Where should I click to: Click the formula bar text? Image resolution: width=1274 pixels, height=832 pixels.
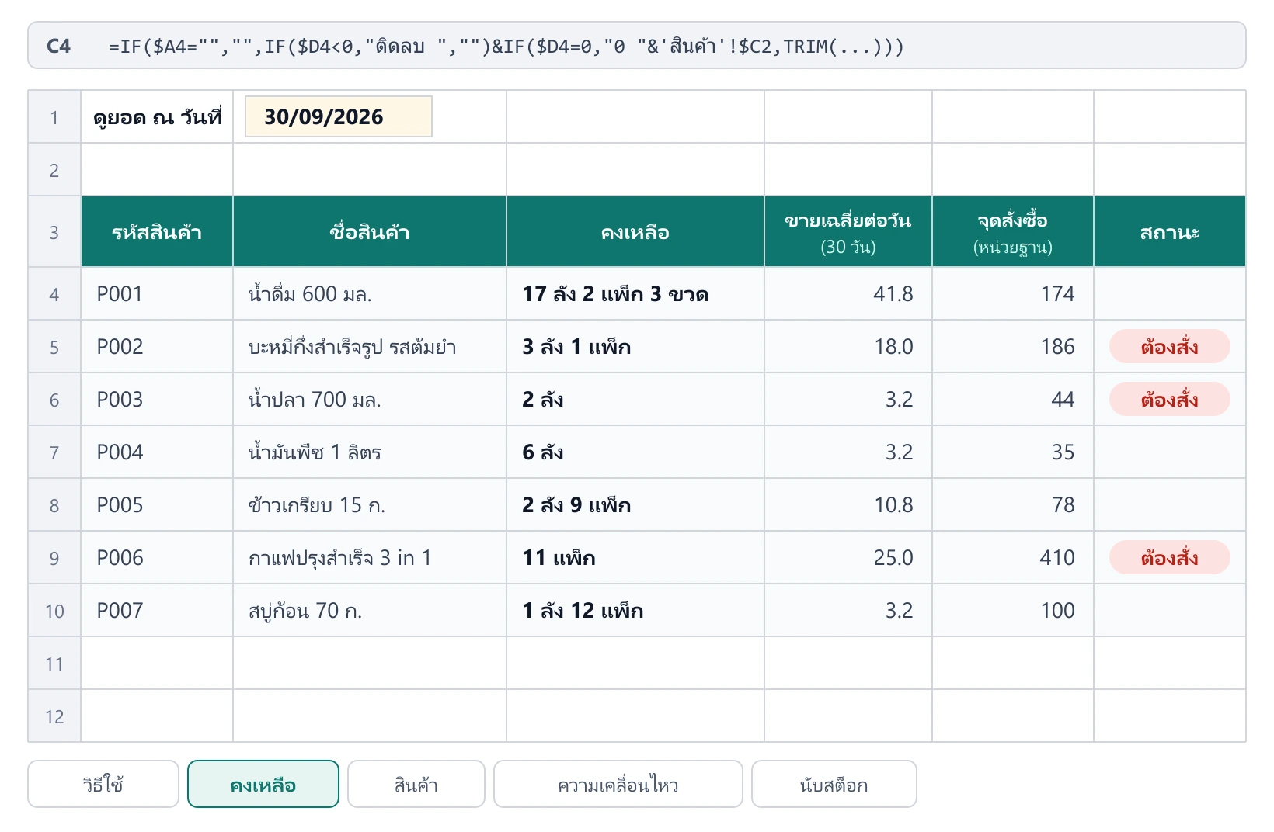[x=506, y=47]
